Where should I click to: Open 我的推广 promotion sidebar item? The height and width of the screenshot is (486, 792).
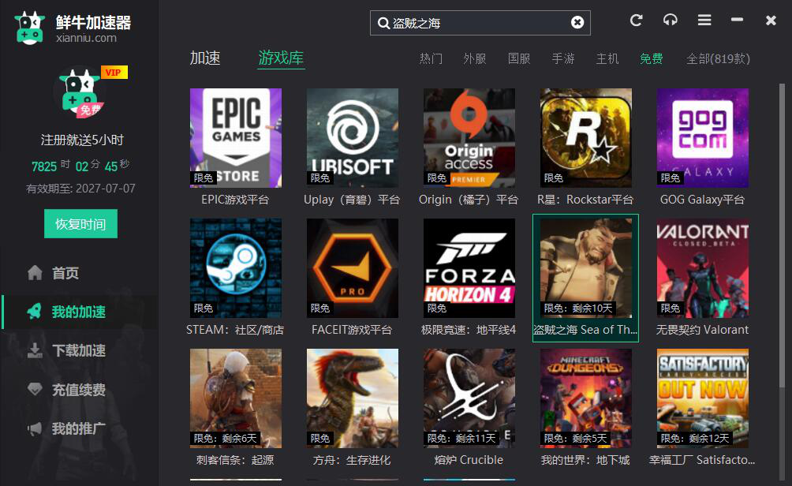click(x=67, y=428)
